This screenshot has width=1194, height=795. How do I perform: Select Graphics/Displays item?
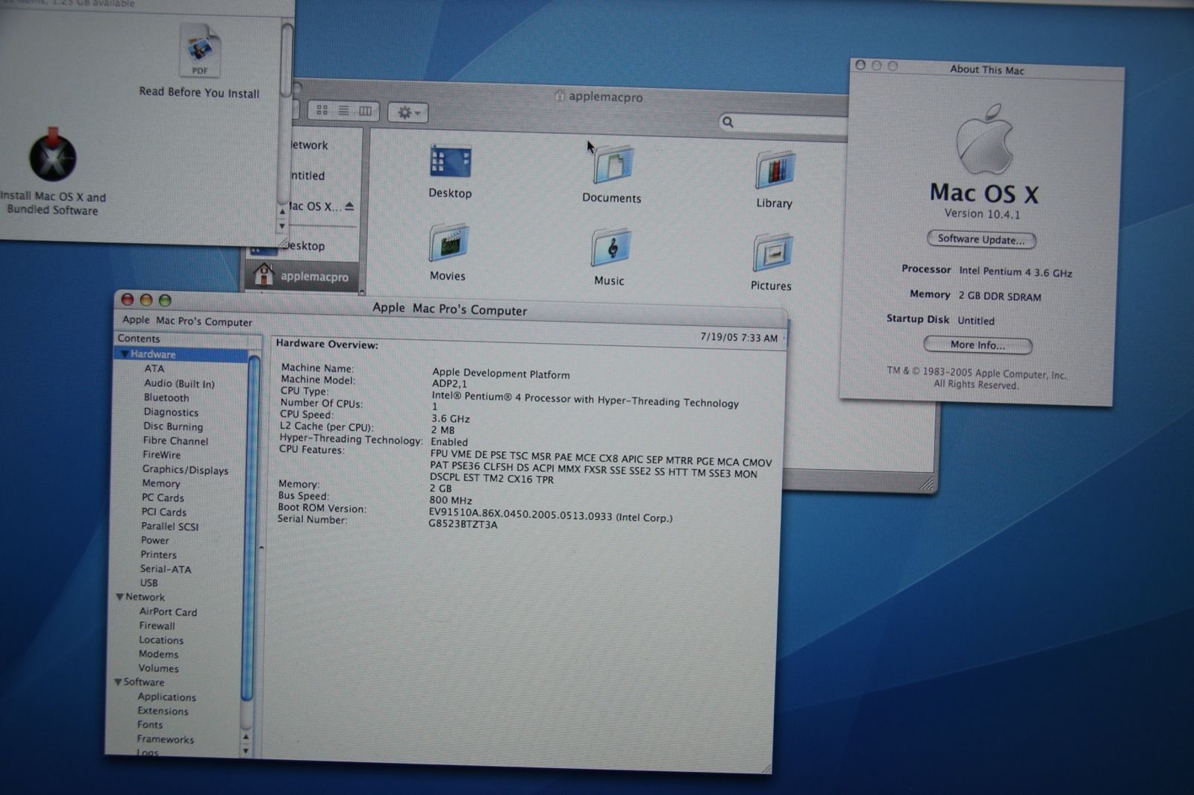pyautogui.click(x=185, y=470)
